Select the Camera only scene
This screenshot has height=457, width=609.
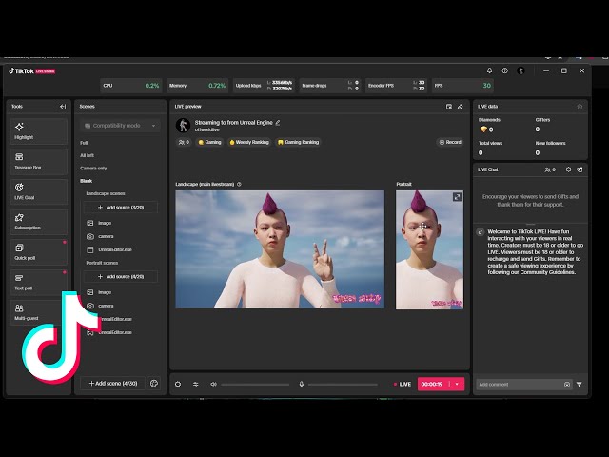(x=93, y=168)
